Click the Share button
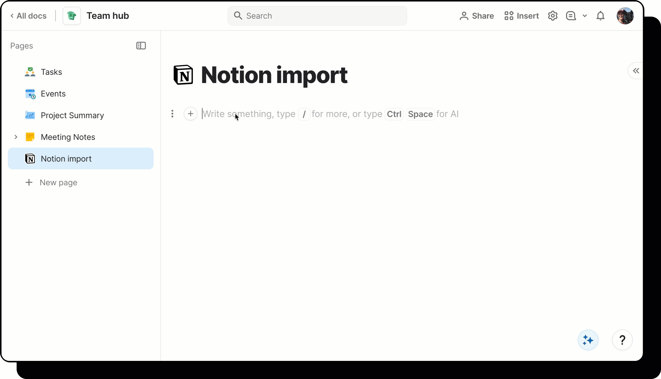Screen dimensions: 661x379 476,16
